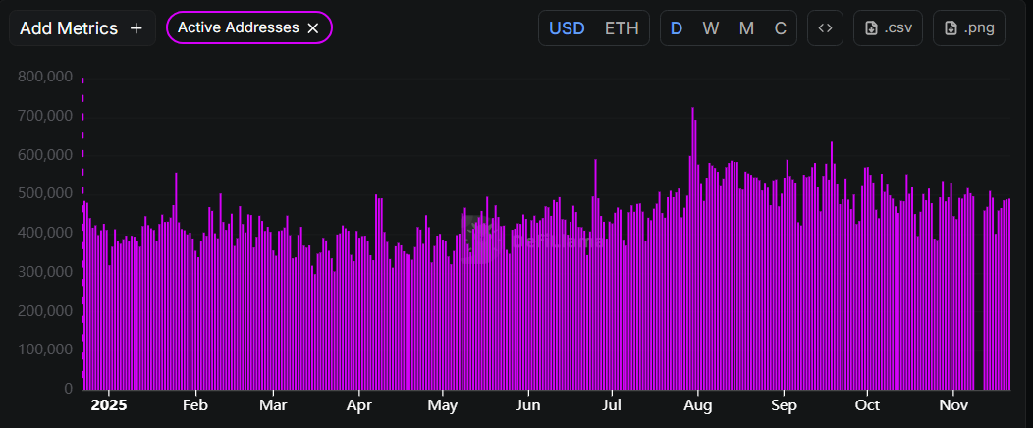Open the Add Metrics menu

(x=82, y=28)
